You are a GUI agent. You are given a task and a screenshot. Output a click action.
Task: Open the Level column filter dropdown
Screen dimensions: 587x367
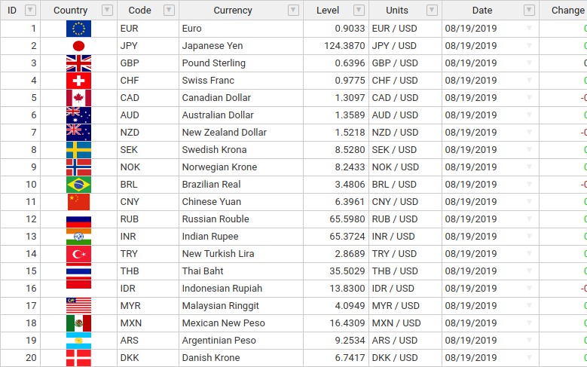point(359,11)
